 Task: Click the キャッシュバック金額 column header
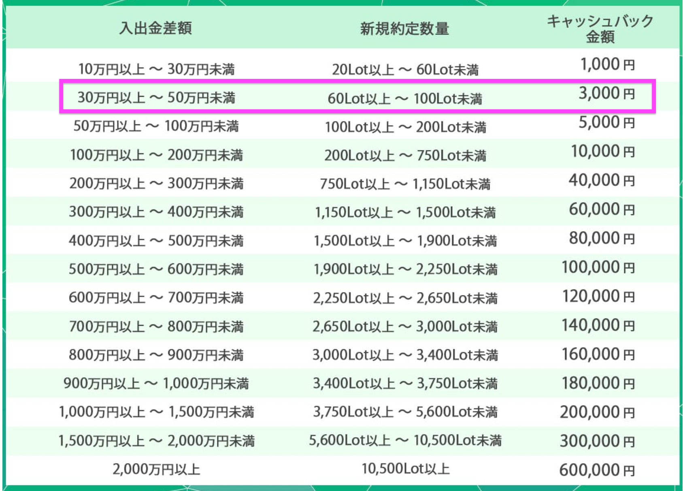pos(600,29)
